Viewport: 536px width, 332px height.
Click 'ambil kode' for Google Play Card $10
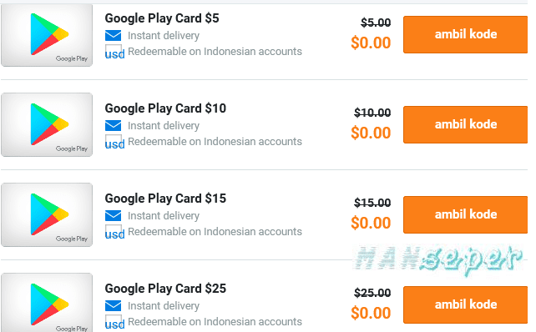465,124
